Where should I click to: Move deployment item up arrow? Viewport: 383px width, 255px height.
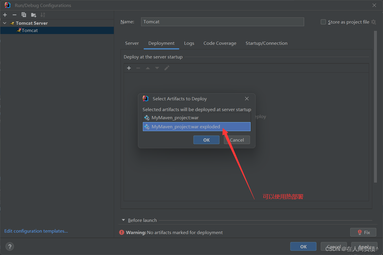coord(148,68)
